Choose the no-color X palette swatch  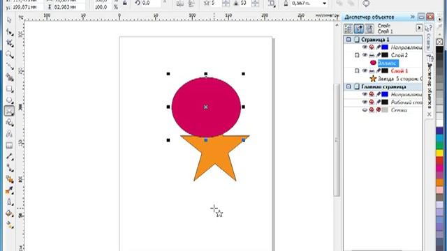(x=439, y=42)
